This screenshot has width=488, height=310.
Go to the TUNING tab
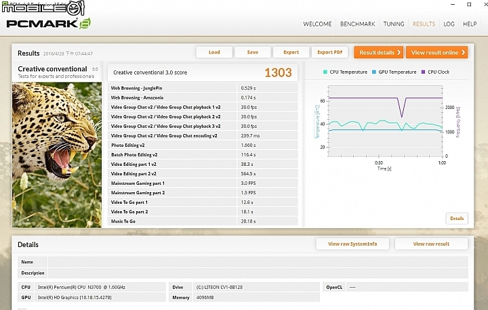(x=394, y=24)
